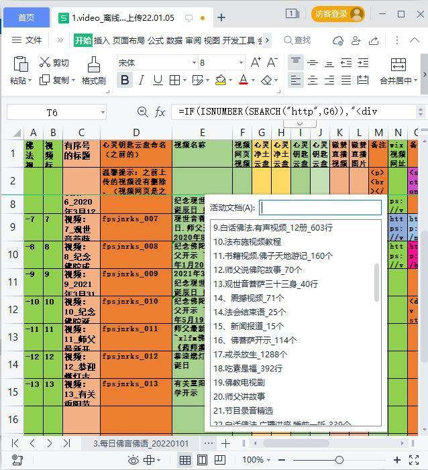The width and height of the screenshot is (428, 470).
Task: Align text to bottom
Action: 329,62
